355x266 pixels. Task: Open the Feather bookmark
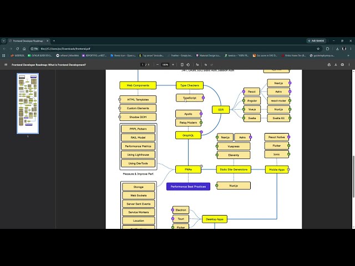point(180,55)
